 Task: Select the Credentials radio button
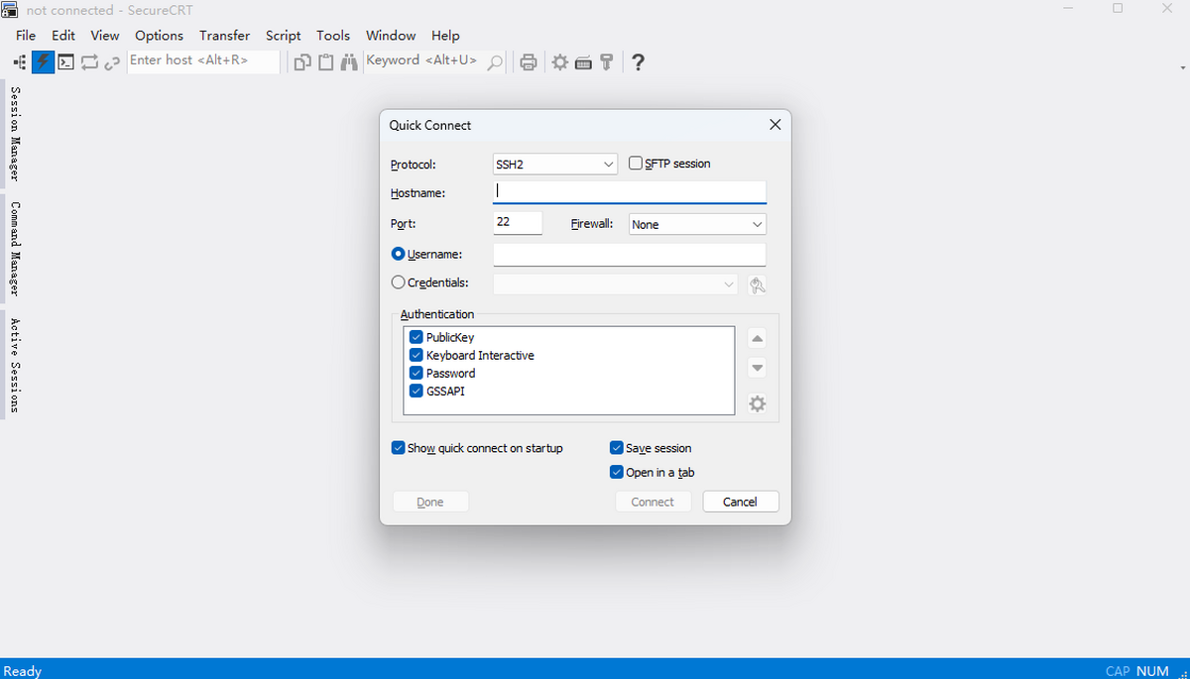[399, 283]
